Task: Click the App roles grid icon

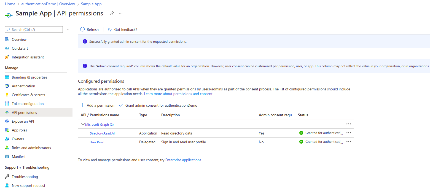Action: coord(7,130)
